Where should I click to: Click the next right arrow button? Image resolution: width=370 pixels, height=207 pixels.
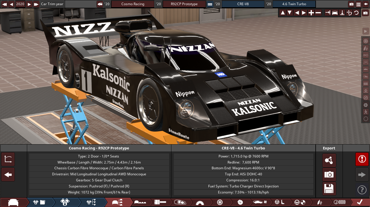coord(362,174)
